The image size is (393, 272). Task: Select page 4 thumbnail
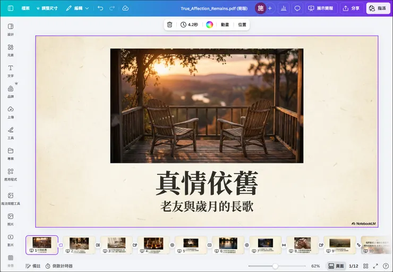pyautogui.click(x=153, y=245)
